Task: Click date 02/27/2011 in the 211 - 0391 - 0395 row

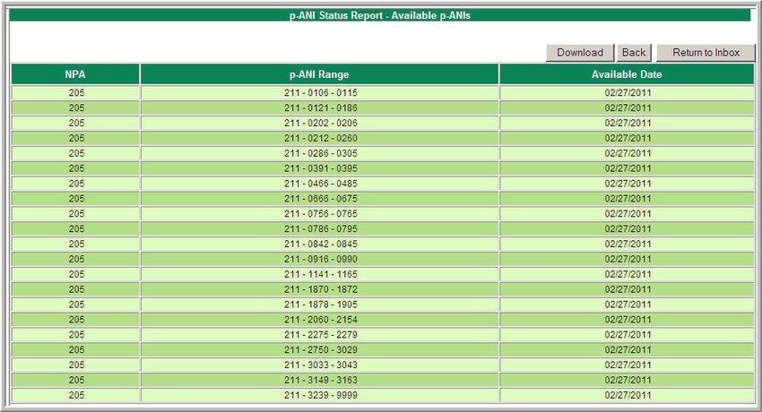Action: [x=628, y=168]
